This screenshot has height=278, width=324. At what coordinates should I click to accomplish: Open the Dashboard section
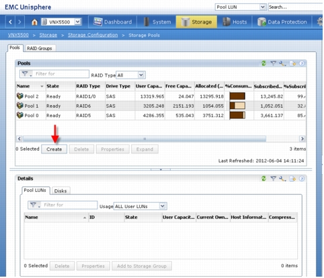(x=112, y=22)
